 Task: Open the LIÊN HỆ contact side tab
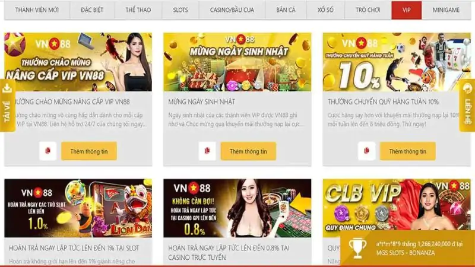pos(467,106)
